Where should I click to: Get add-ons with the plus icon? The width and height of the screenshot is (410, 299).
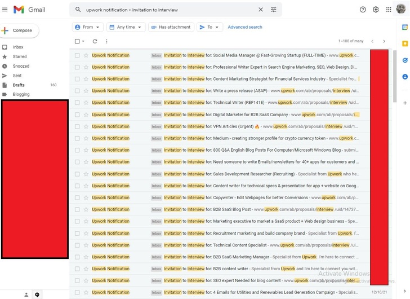405,103
